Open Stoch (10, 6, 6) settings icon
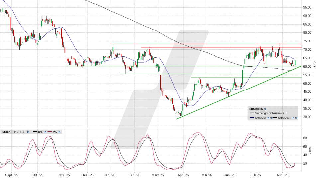319x179 pixels. pyautogui.click(x=28, y=132)
